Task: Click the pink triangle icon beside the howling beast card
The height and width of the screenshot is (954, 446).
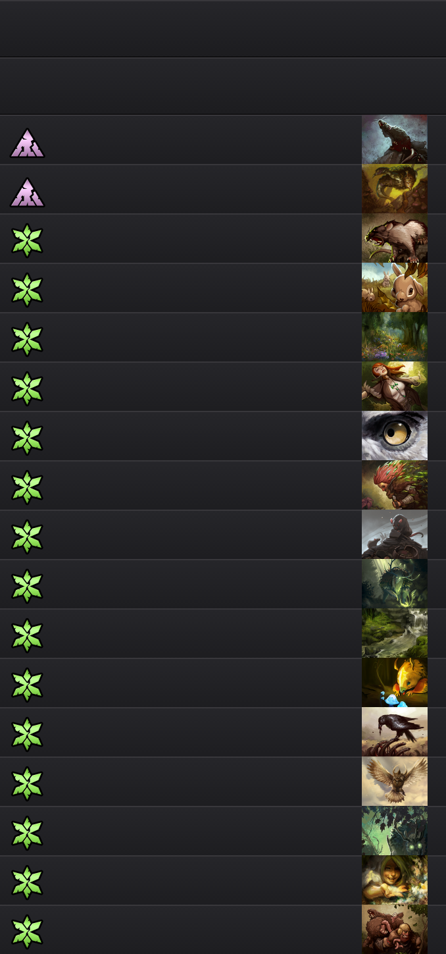Action: 28,143
